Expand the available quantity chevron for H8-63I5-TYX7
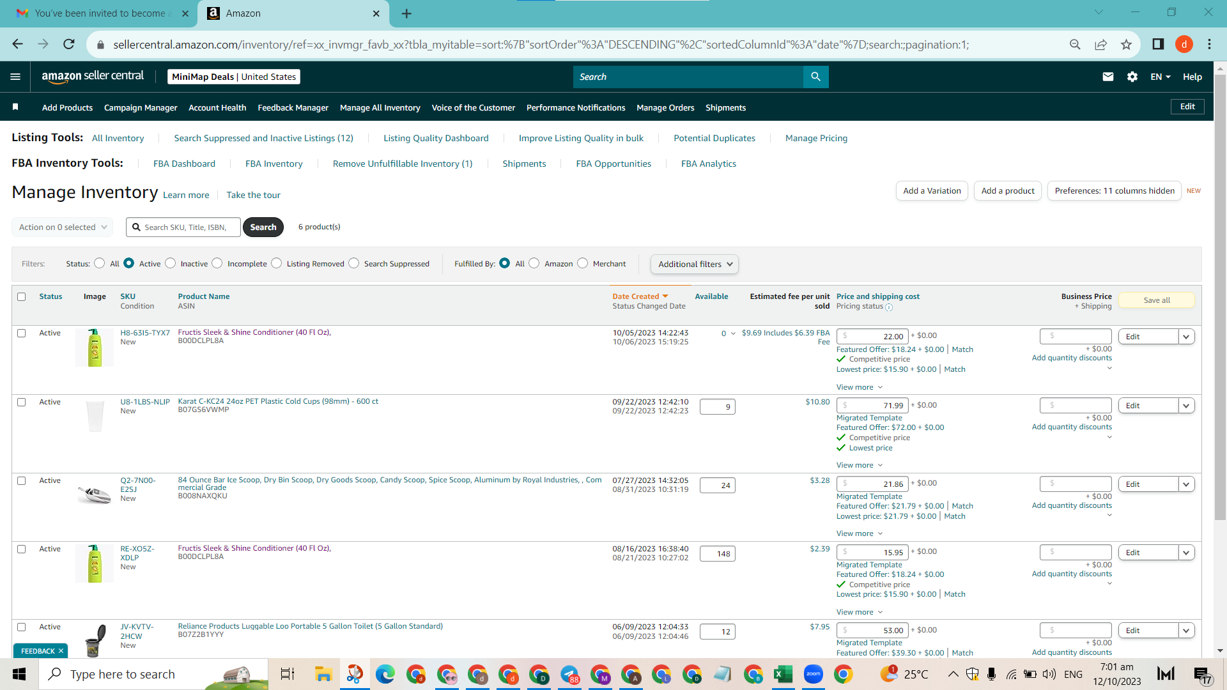Screen dimensions: 1227x690 point(733,333)
